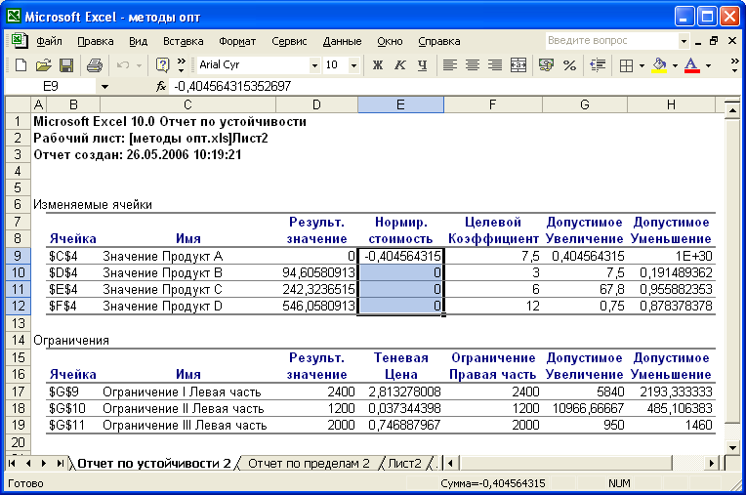Select row 17 header
The height and width of the screenshot is (495, 746).
point(17,392)
